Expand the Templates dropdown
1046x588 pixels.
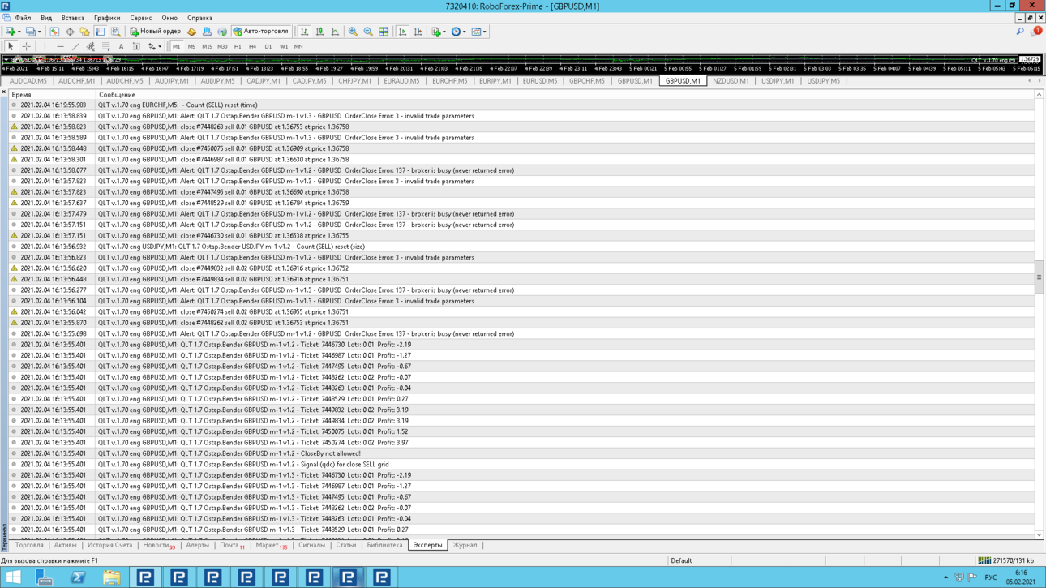[x=484, y=32]
